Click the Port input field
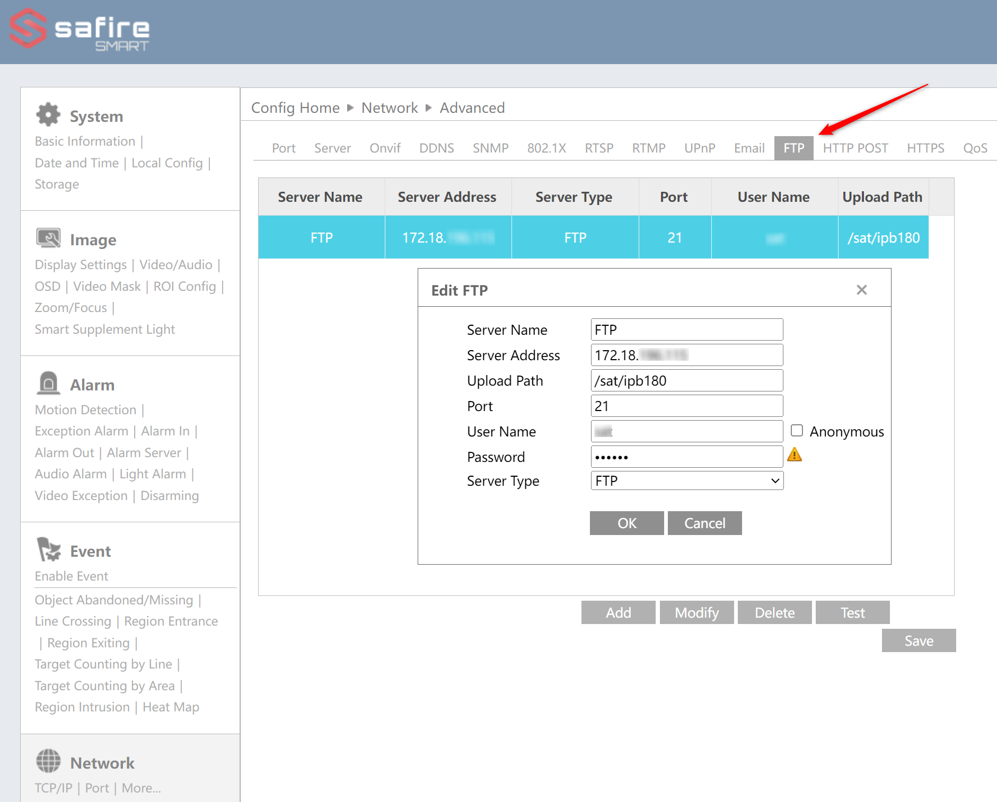The image size is (997, 802). [686, 405]
